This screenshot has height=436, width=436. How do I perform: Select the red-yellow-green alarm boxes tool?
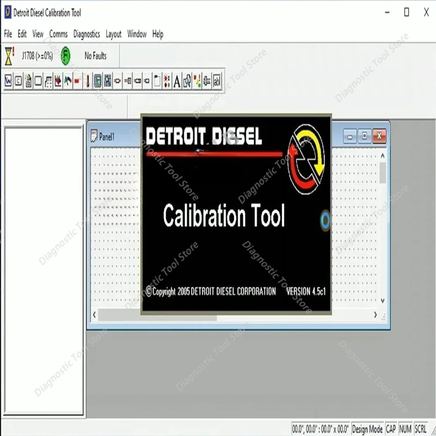click(x=197, y=81)
